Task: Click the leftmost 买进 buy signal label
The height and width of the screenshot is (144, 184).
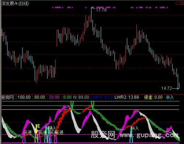Action: [x=28, y=133]
